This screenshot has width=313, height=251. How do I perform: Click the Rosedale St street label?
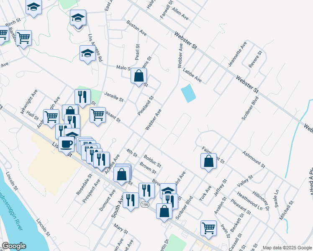(84, 184)
